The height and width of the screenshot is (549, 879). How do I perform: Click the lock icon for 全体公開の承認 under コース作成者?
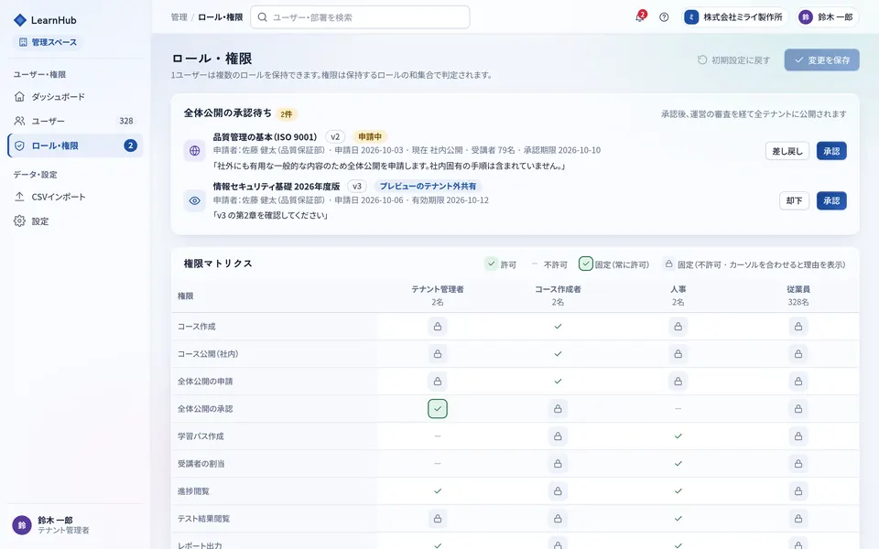[x=558, y=409]
